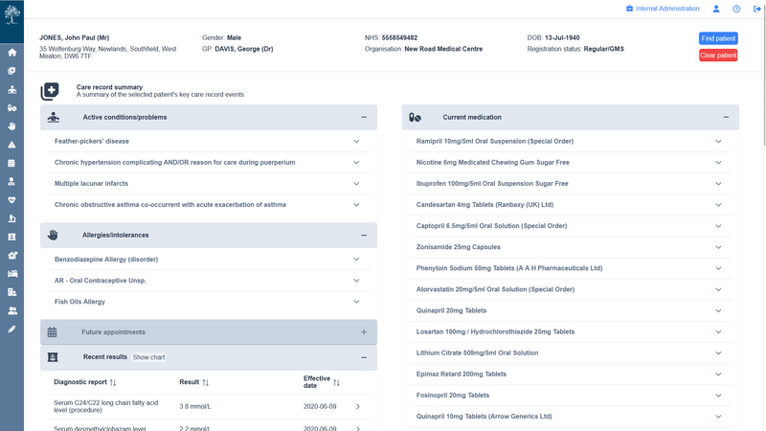The height and width of the screenshot is (431, 766).
Task: Click the Find patient button
Action: (x=718, y=38)
